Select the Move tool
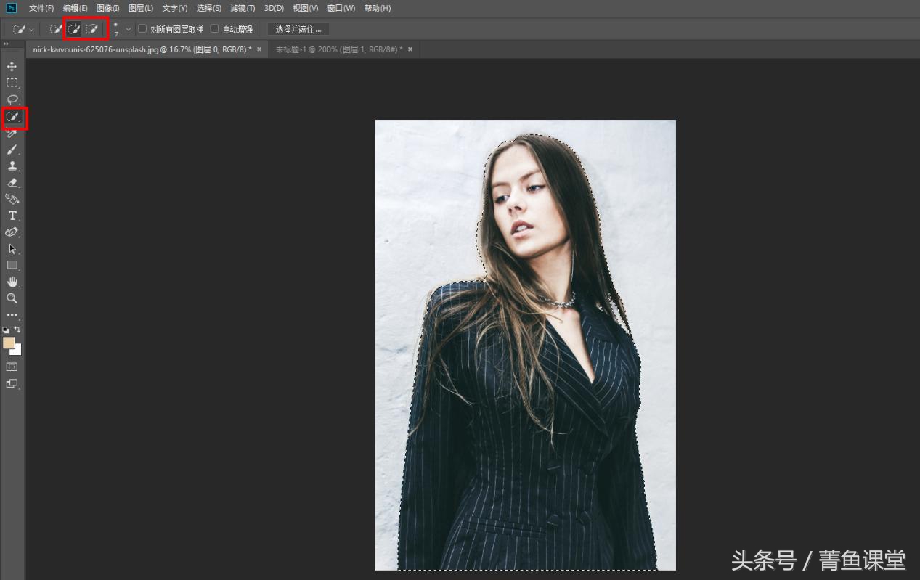920x580 pixels. 12,67
